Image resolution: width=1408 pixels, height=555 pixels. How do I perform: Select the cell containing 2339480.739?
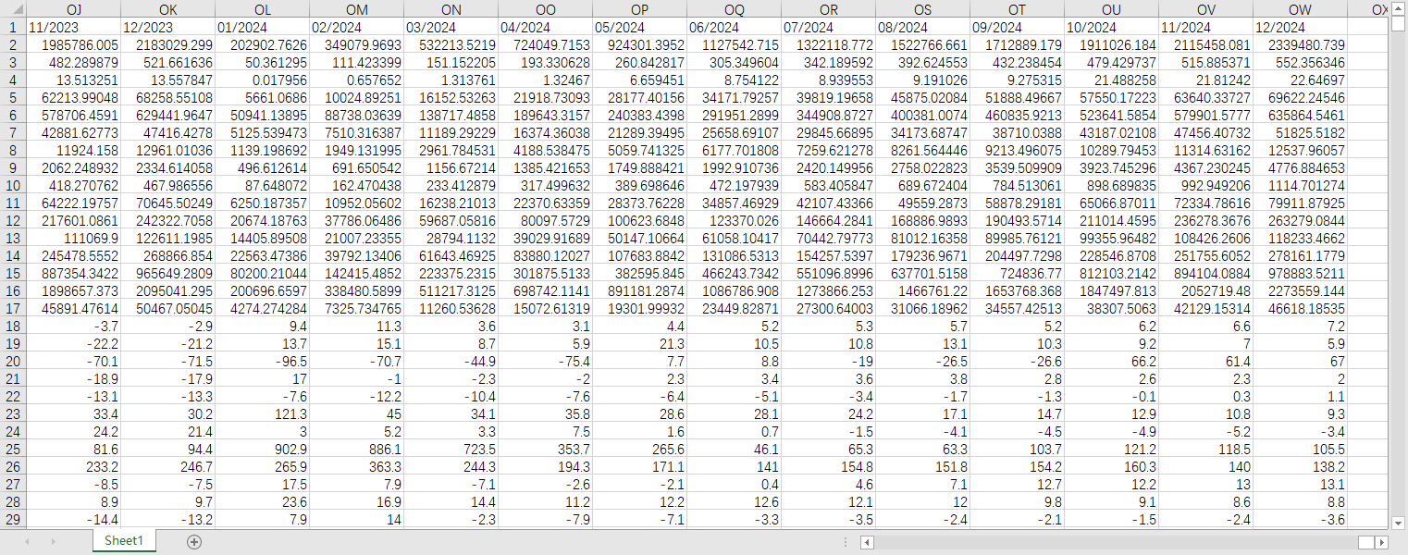click(1300, 44)
